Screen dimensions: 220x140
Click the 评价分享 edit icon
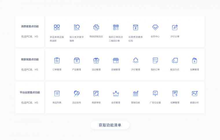coord(175,28)
